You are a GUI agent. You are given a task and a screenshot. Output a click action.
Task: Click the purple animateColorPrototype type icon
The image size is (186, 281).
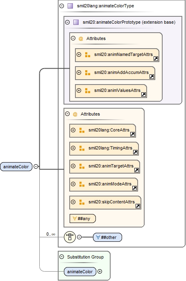pos(76,22)
